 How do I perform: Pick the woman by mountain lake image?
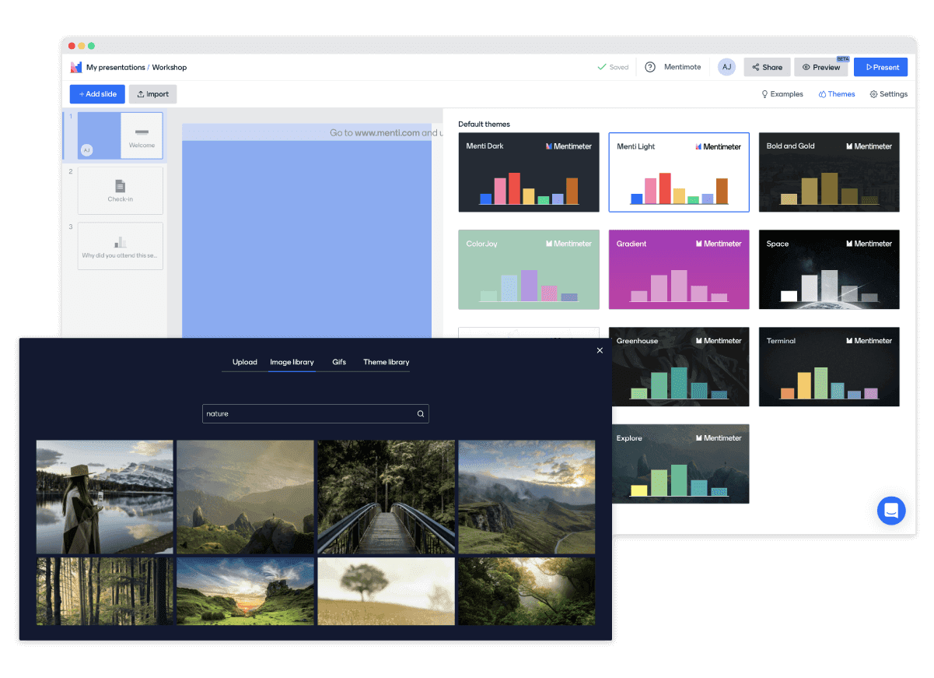105,497
